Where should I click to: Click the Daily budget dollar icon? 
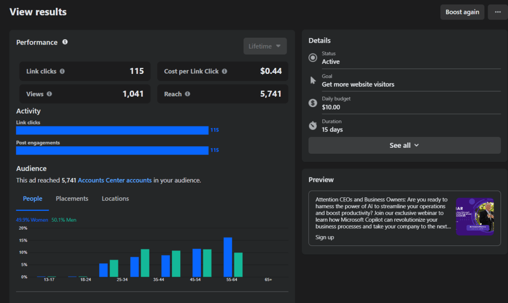point(313,103)
